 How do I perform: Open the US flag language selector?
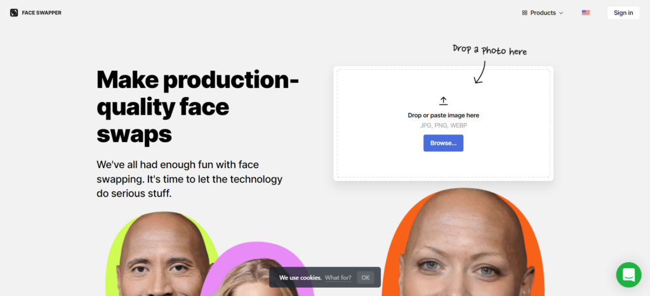click(585, 13)
